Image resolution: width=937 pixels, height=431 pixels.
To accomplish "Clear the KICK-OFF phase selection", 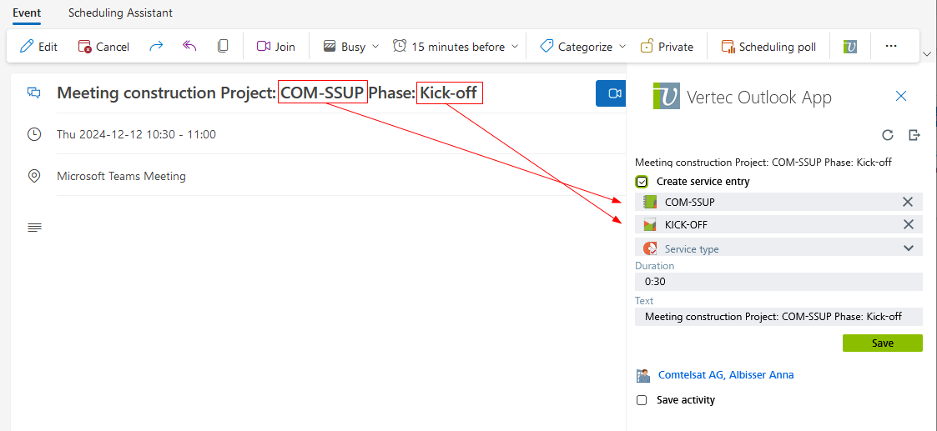I will [908, 224].
